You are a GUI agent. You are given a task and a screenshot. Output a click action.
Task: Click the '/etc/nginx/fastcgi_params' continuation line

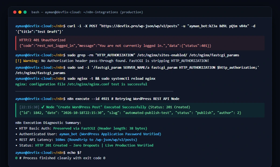click(40, 73)
